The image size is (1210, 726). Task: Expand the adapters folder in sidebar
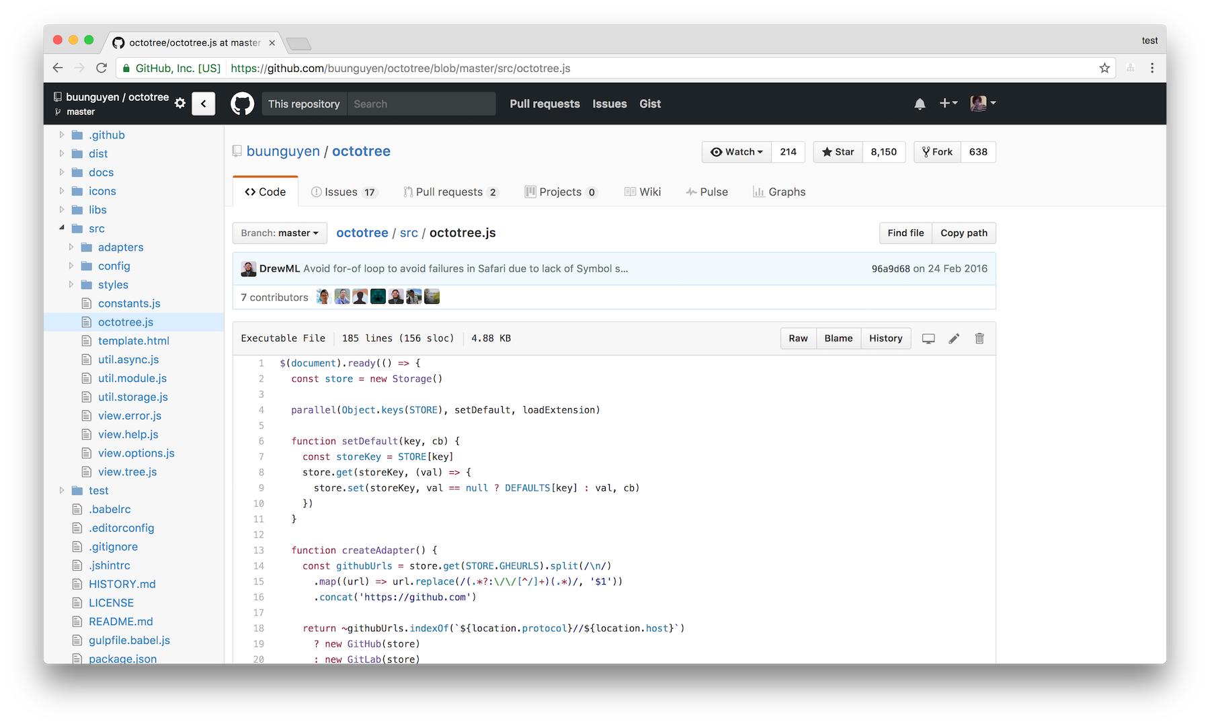71,247
